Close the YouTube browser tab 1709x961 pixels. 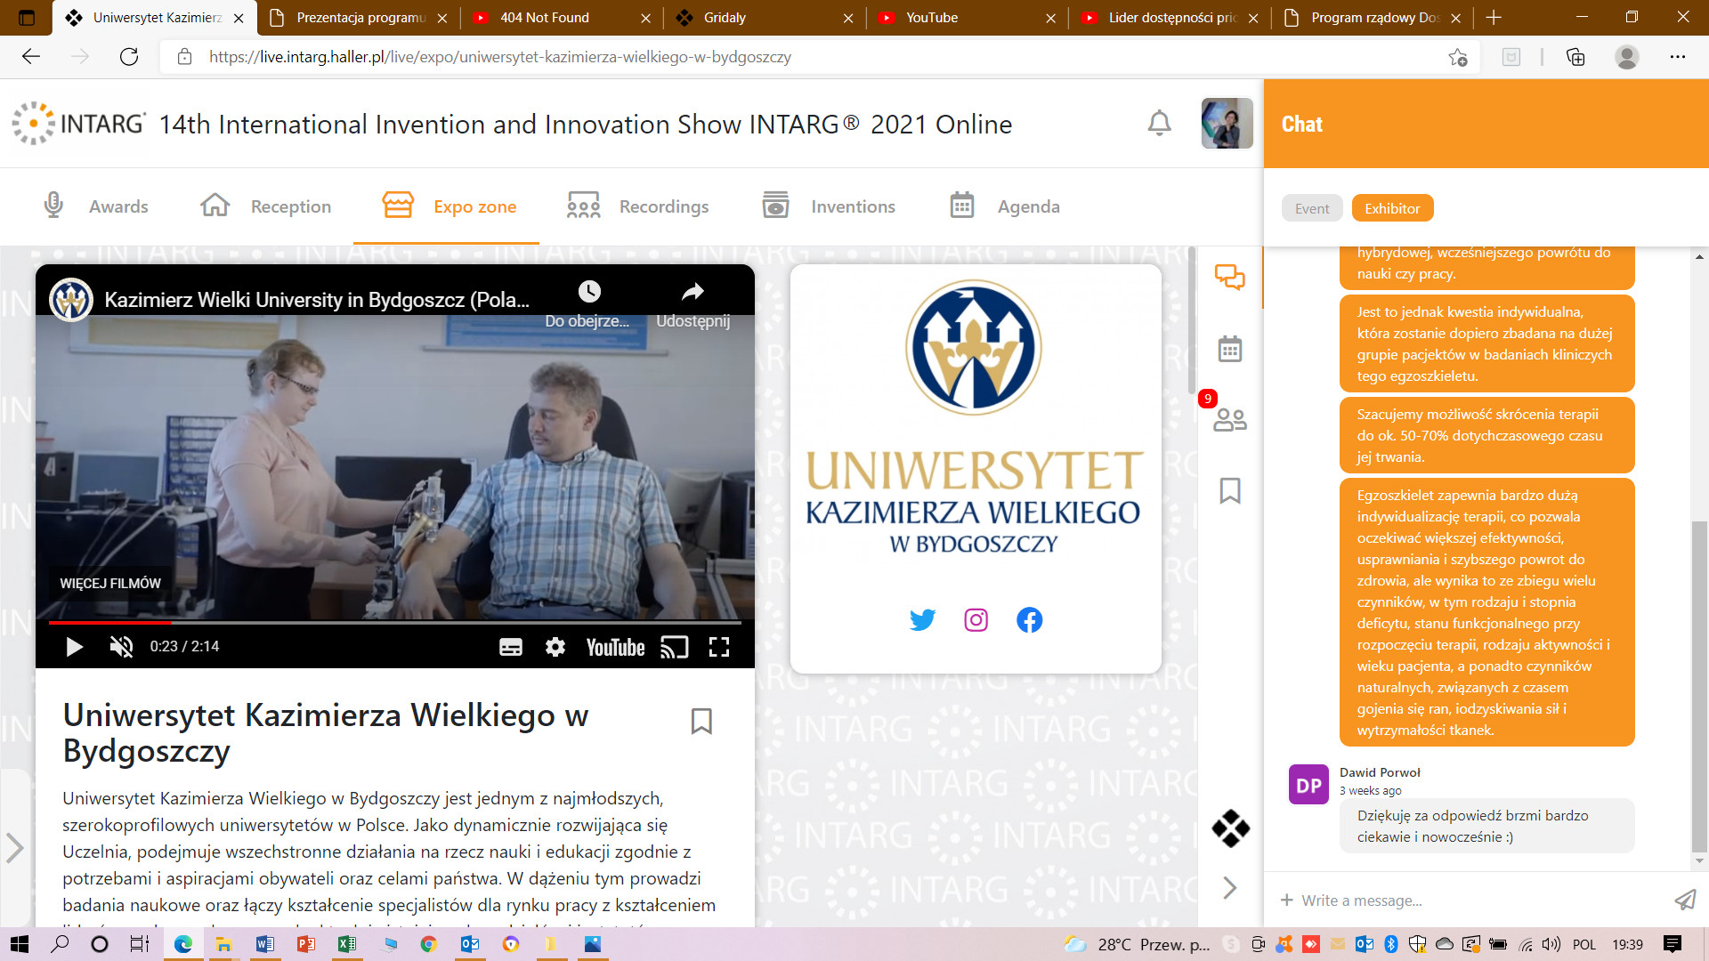click(1050, 18)
